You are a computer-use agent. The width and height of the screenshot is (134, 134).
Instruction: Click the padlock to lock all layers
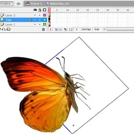point(40,10)
